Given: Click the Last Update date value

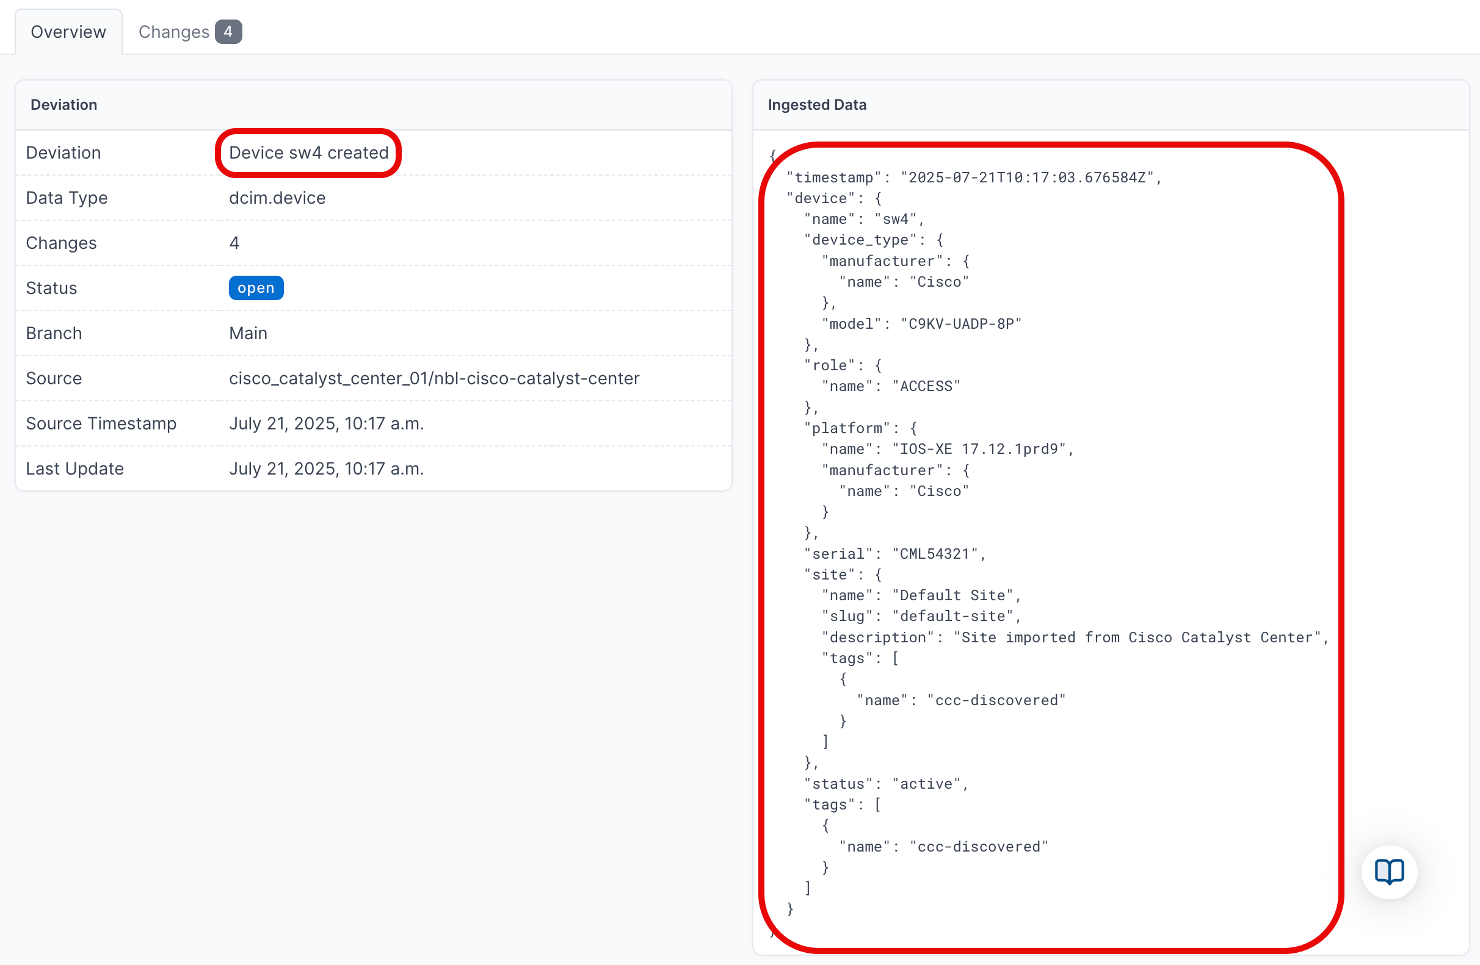Looking at the screenshot, I should tap(326, 469).
